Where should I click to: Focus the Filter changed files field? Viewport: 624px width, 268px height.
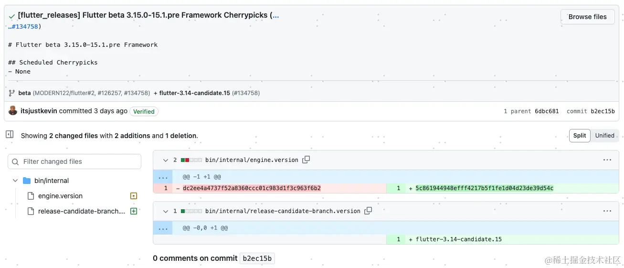point(74,161)
